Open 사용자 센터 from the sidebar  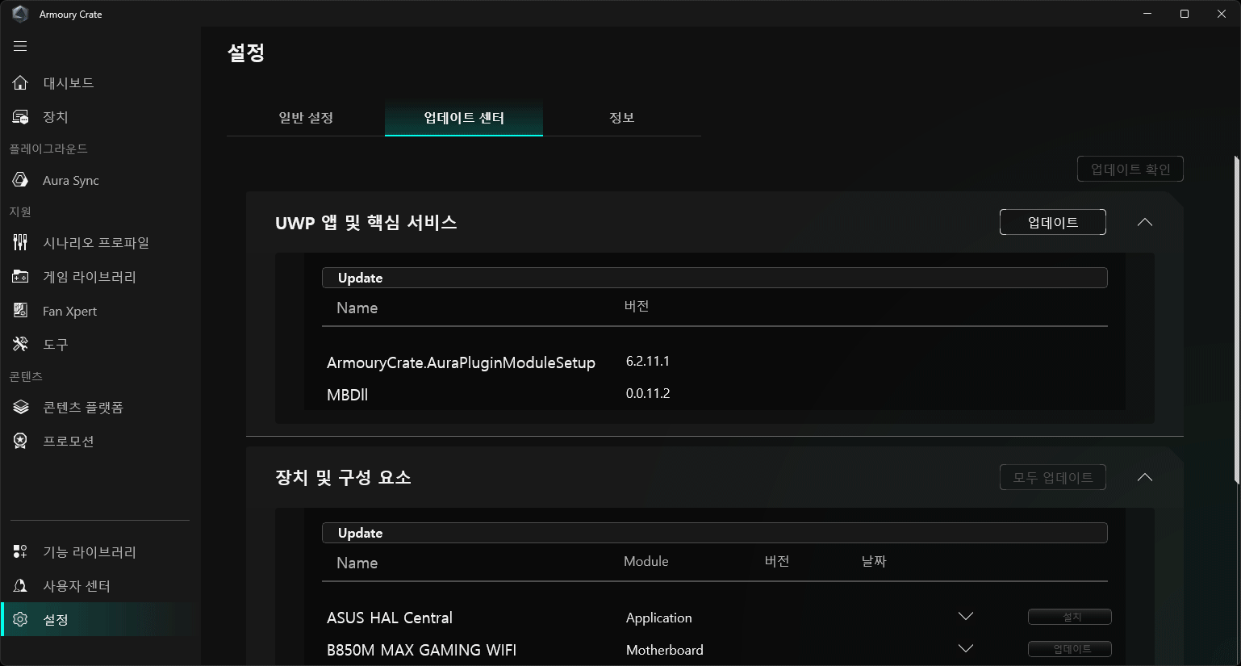click(77, 585)
